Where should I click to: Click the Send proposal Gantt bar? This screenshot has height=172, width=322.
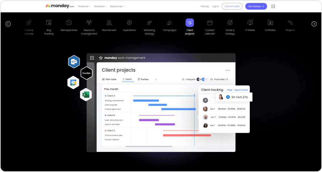tap(158, 105)
